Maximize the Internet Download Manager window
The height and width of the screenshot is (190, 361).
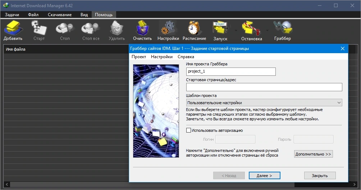click(336, 5)
